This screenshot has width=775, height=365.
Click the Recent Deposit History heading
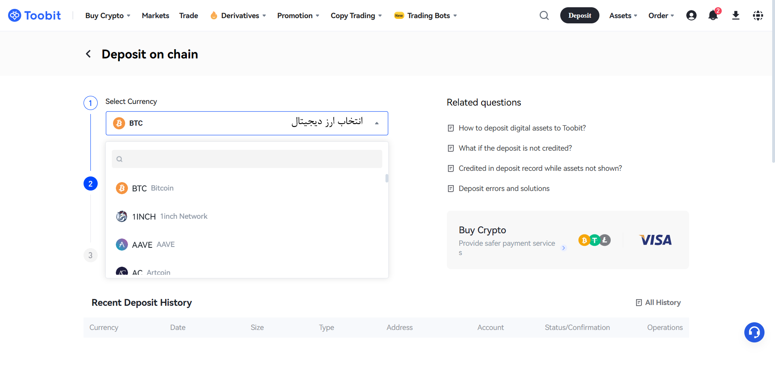point(142,303)
